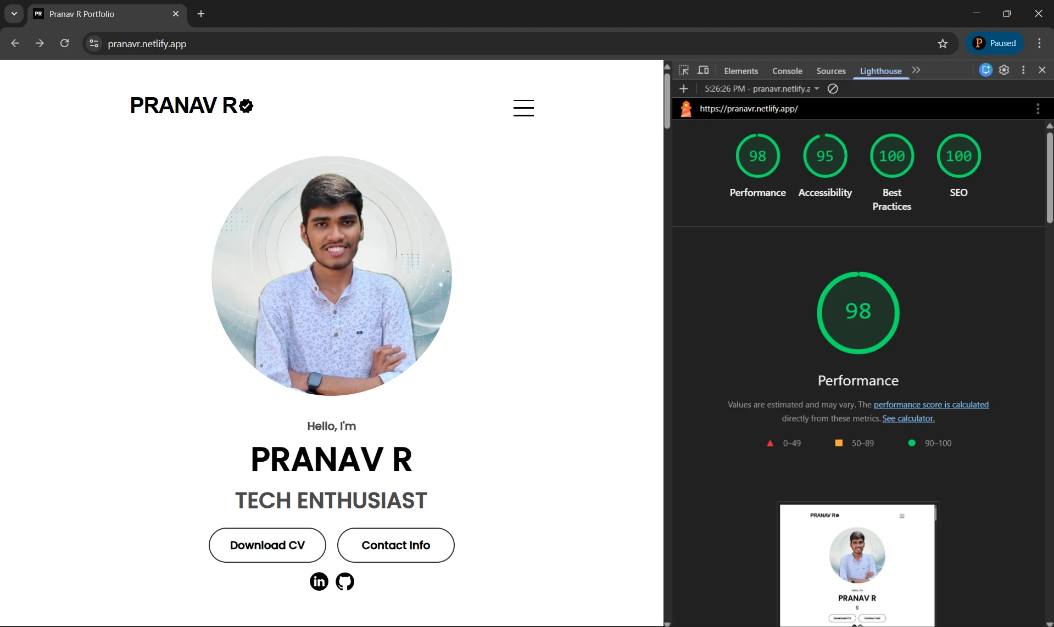Click the 90–100 score legend entry
This screenshot has width=1054, height=627.
(x=930, y=443)
